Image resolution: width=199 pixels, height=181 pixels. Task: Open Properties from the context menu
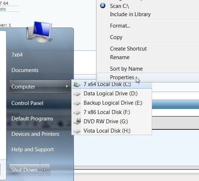tap(148, 77)
